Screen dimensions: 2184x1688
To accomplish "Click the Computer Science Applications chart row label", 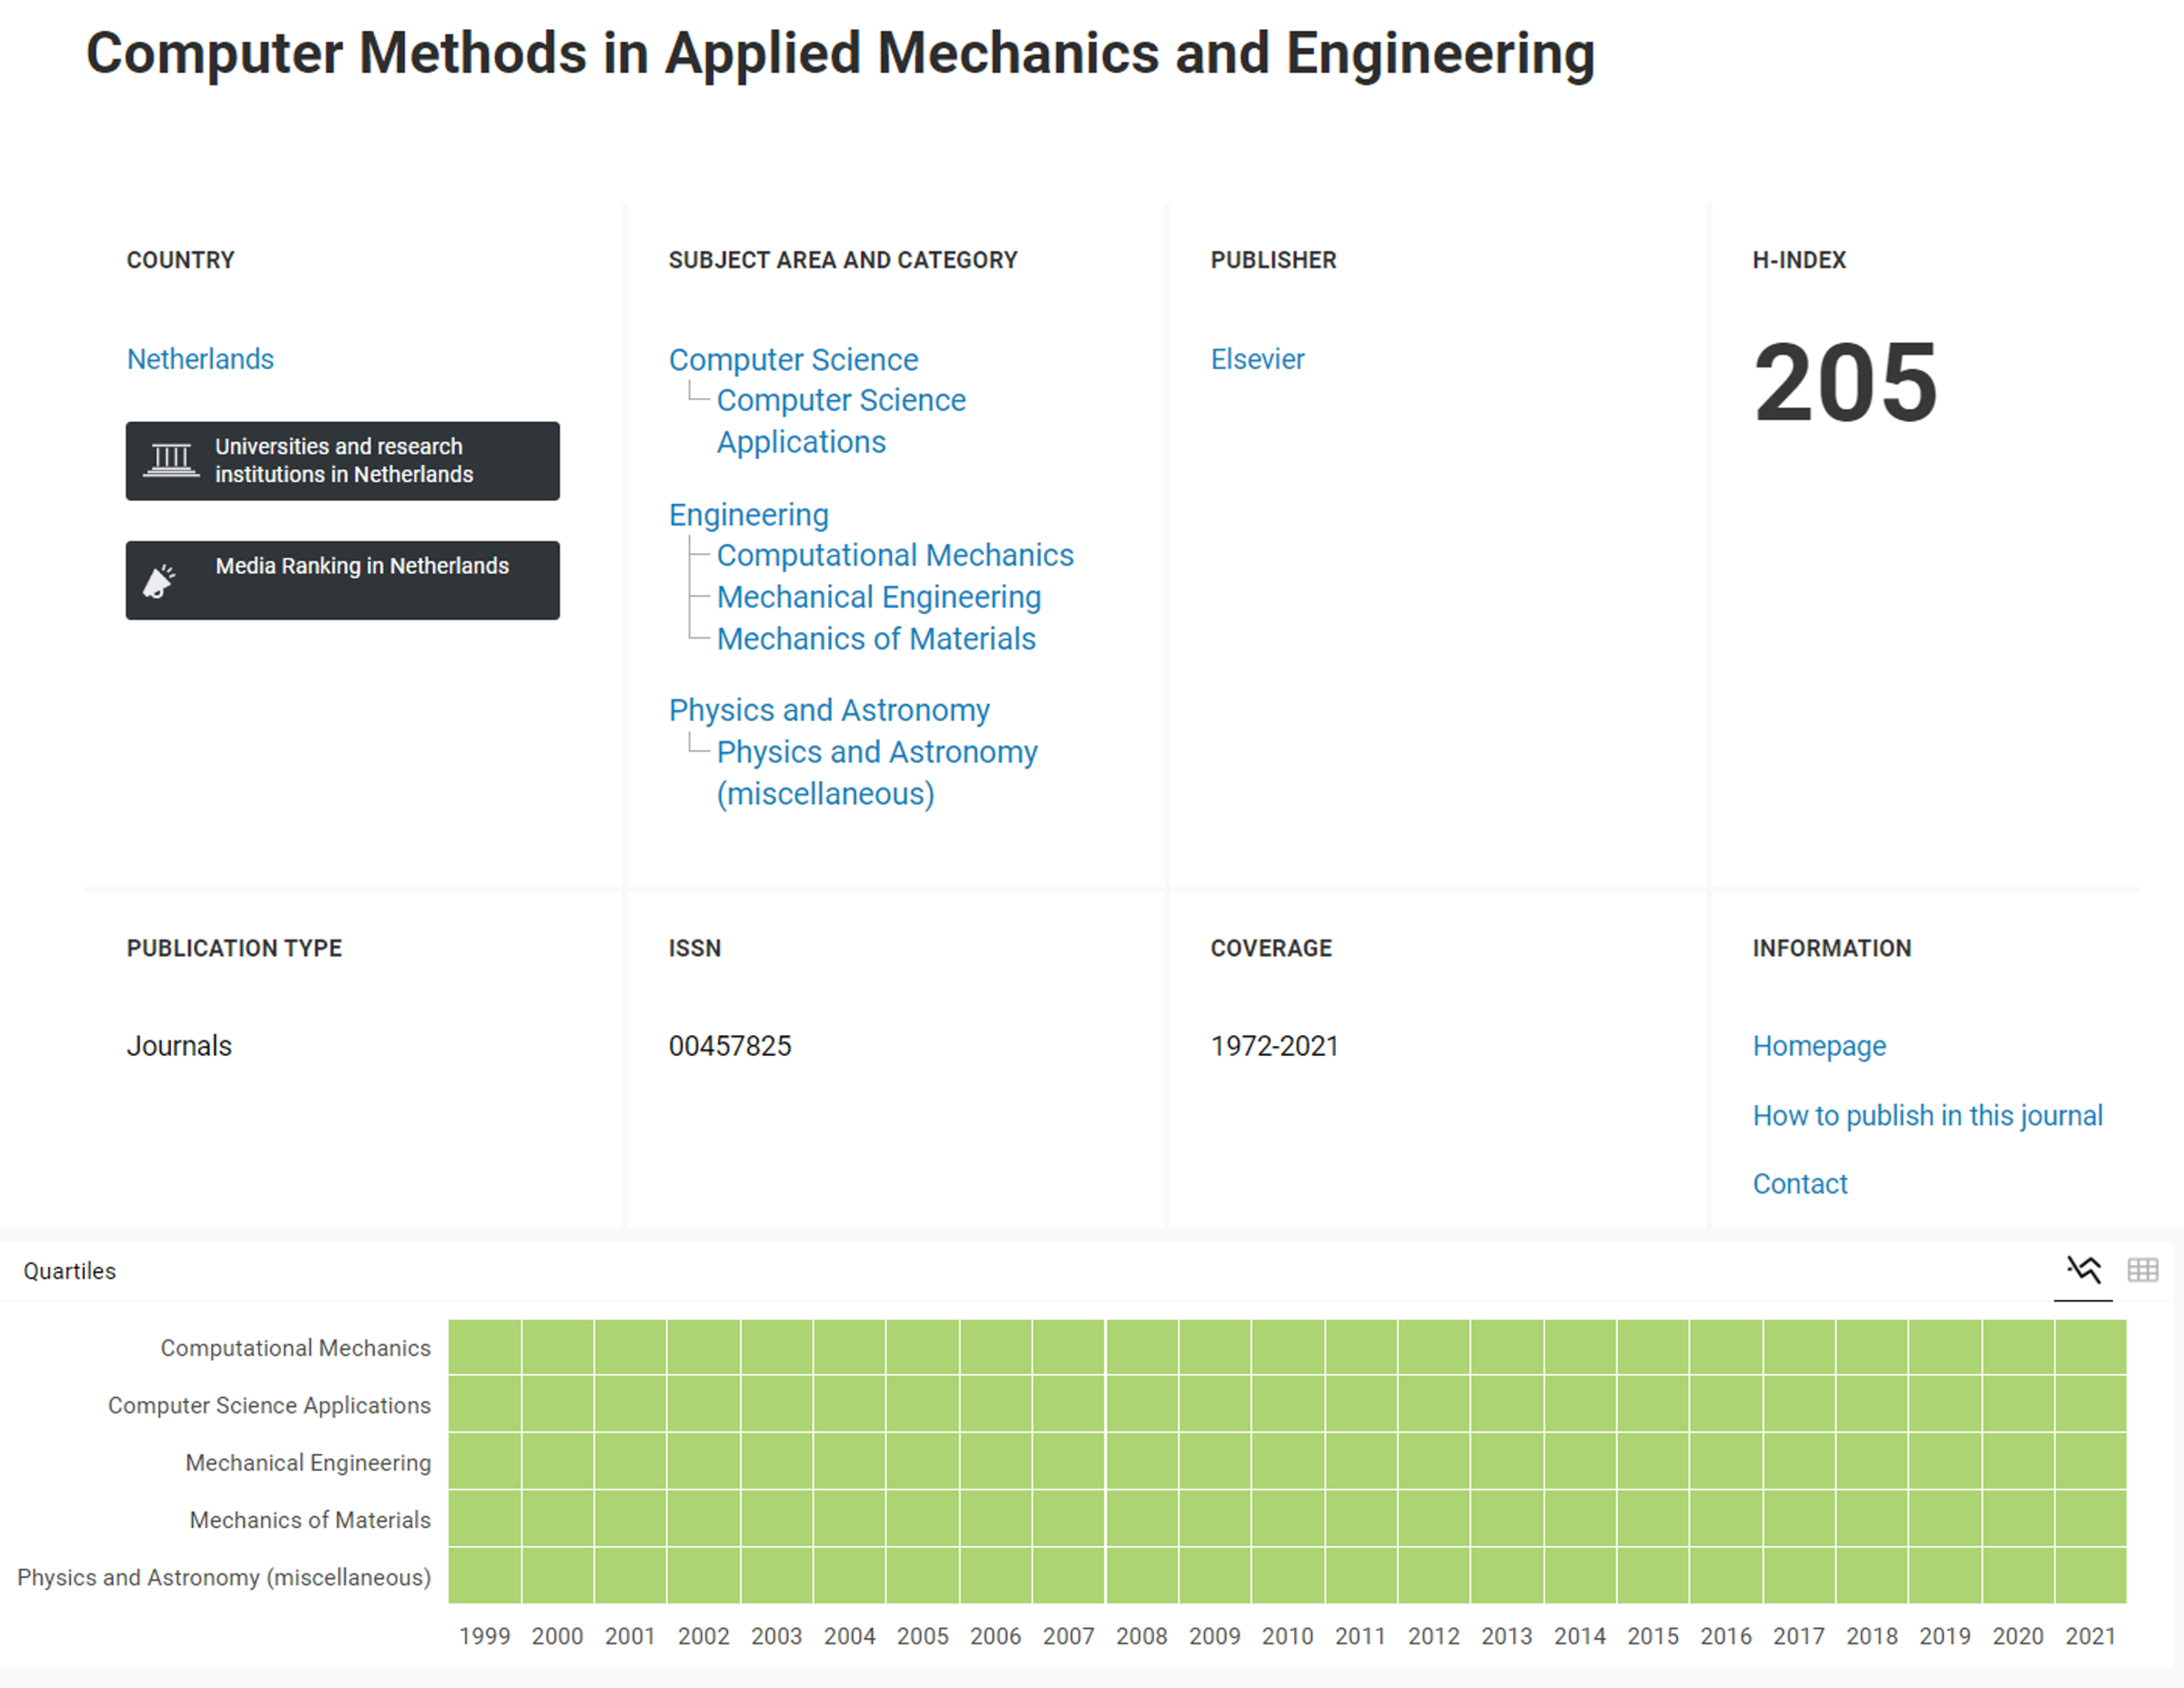I will 269,1405.
